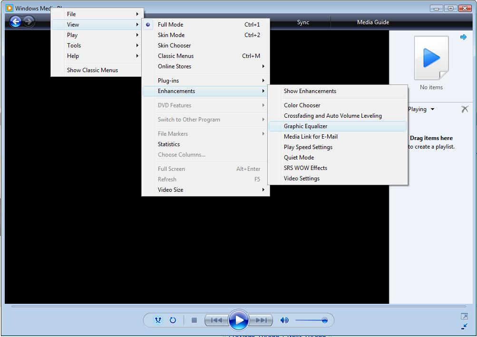Viewport: 477px width, 337px height.
Task: Clear the list pane with X icon
Action: [x=465, y=109]
